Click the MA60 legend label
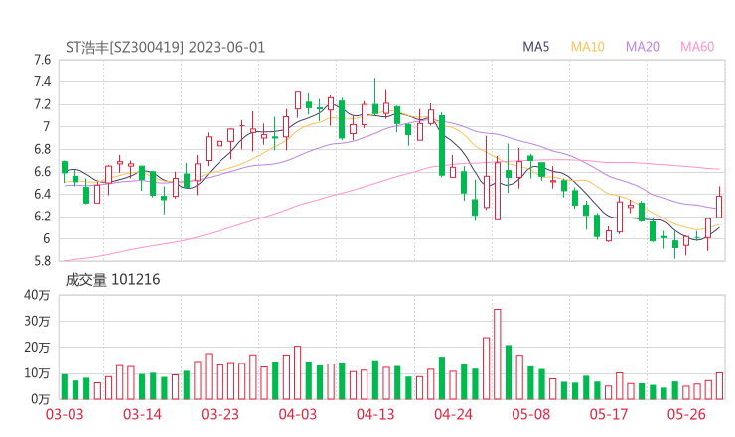735x437 pixels. (697, 47)
